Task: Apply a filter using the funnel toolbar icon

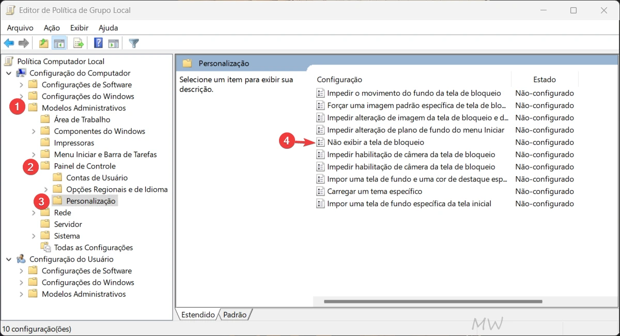Action: pos(133,43)
